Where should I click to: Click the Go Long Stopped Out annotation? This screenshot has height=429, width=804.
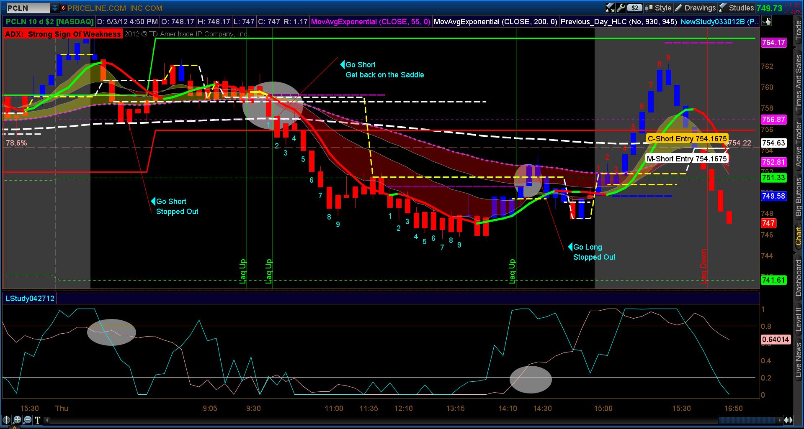click(x=592, y=252)
